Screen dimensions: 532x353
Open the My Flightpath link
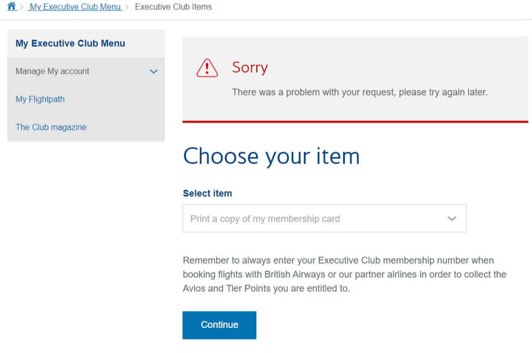click(40, 99)
